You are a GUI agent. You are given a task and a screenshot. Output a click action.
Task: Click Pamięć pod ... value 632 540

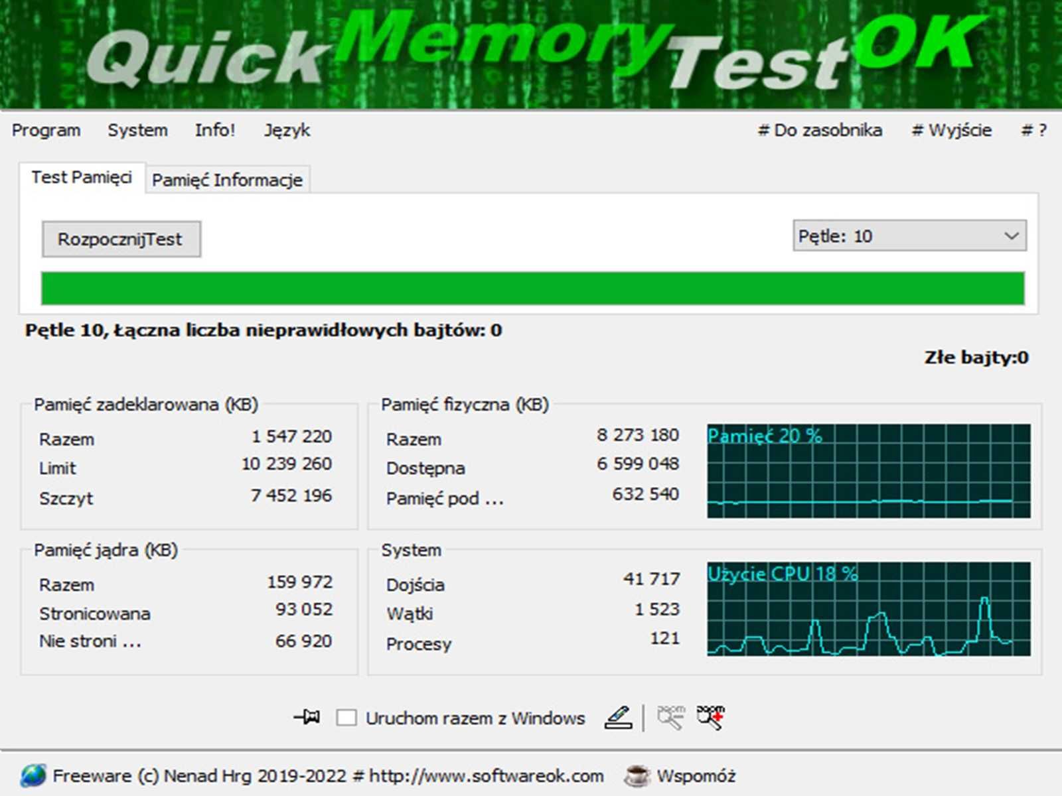pos(646,494)
